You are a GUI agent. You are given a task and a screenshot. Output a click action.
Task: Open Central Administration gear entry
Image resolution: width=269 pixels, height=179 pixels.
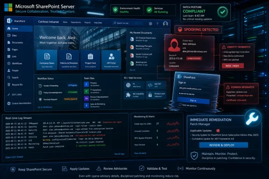tap(19, 103)
